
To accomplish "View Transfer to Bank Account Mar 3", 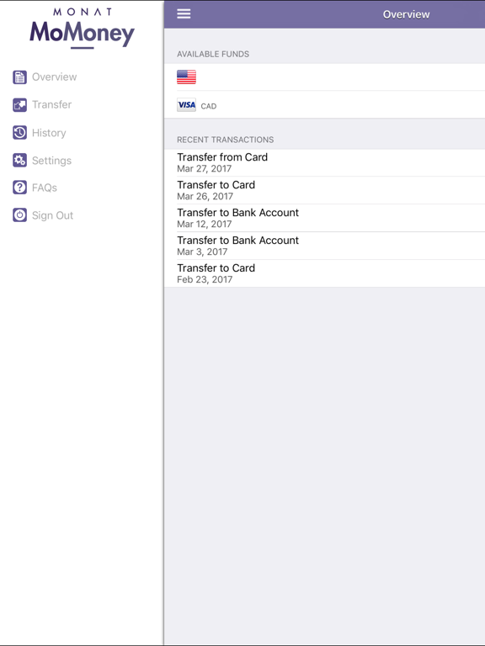I will click(x=324, y=246).
